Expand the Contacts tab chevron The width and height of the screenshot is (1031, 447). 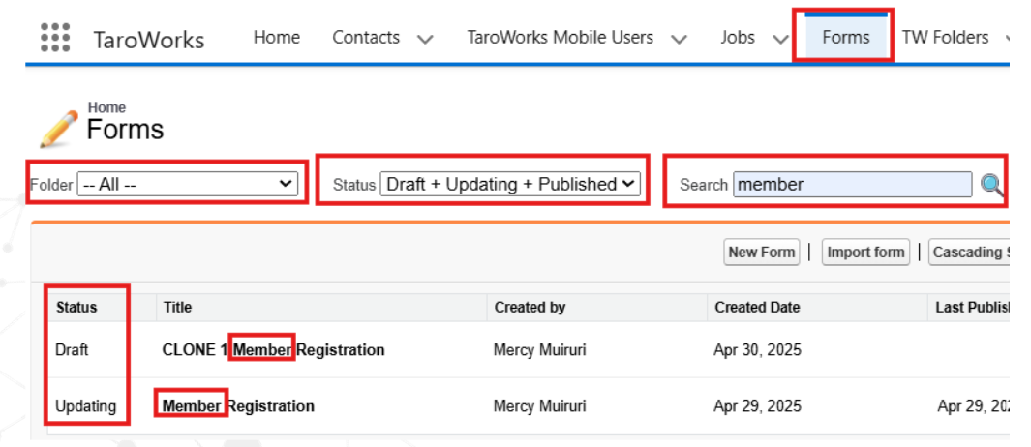click(425, 39)
